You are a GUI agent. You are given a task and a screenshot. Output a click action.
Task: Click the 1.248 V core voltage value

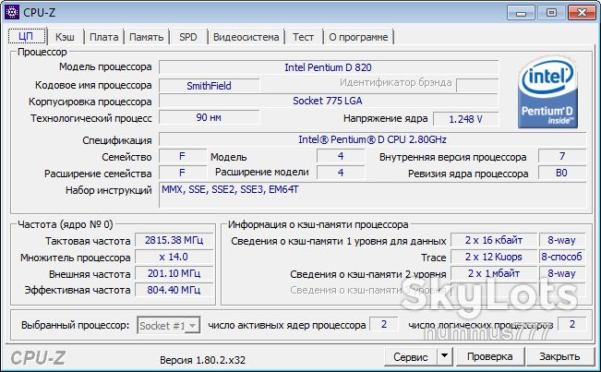pyautogui.click(x=465, y=119)
